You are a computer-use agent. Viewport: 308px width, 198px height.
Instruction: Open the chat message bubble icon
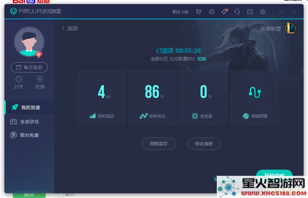212,12
